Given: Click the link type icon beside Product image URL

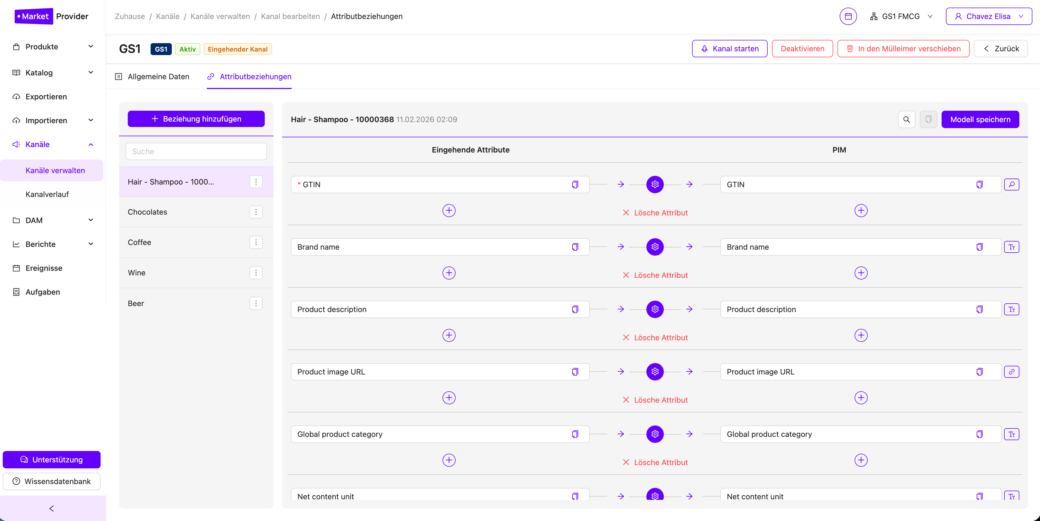Looking at the screenshot, I should tap(1011, 371).
